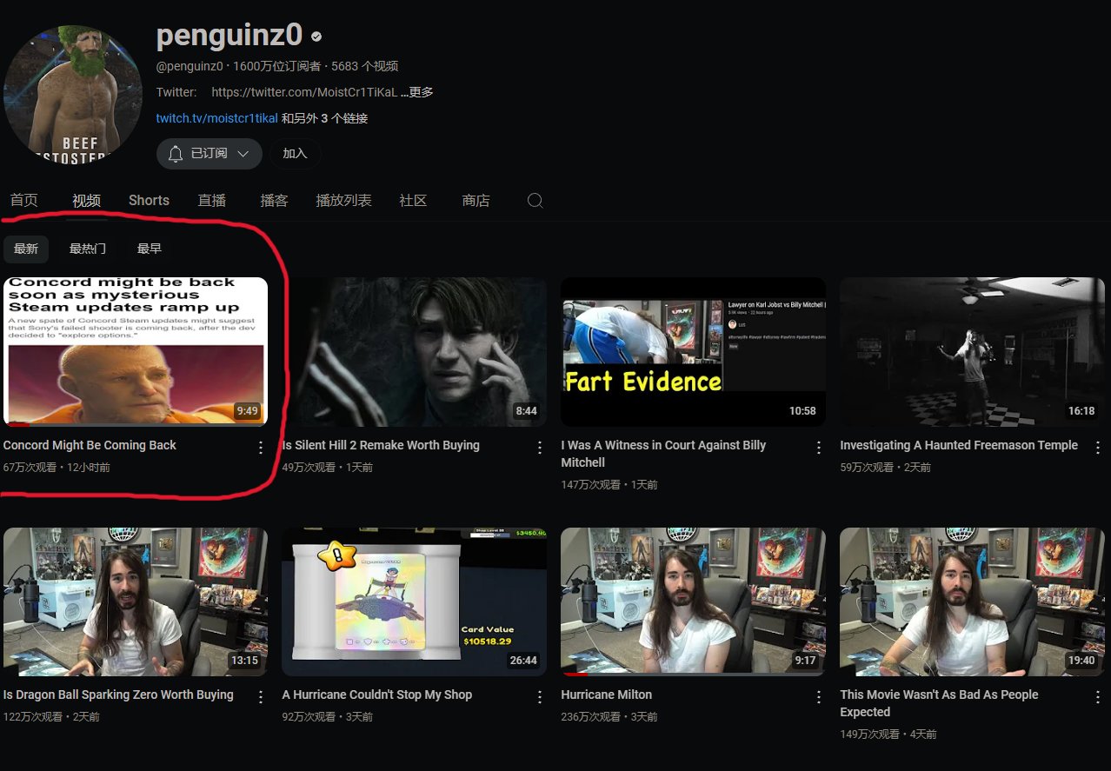The width and height of the screenshot is (1111, 771).
Task: Open options menu for A Hurricane Couldn't Stop My Shop
Action: click(x=539, y=697)
